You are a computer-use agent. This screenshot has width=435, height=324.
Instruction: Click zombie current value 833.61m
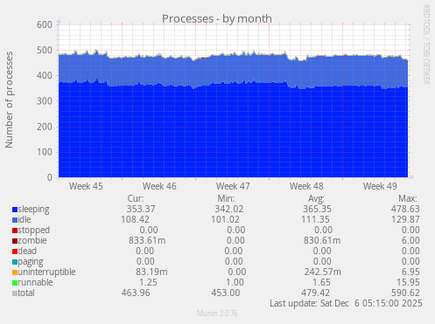point(147,240)
